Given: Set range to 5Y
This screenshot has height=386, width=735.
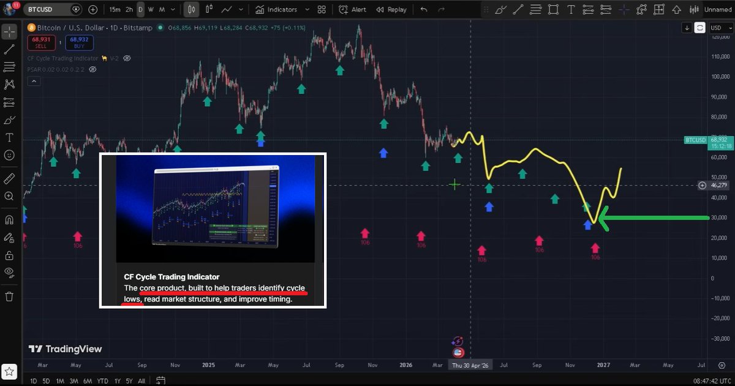Looking at the screenshot, I should [129, 380].
